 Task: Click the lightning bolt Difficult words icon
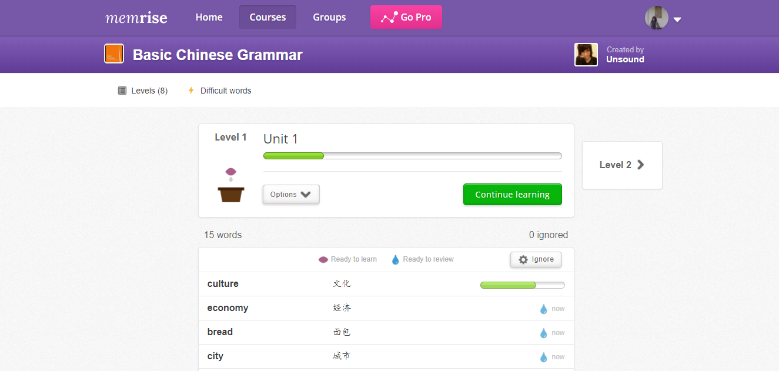190,91
